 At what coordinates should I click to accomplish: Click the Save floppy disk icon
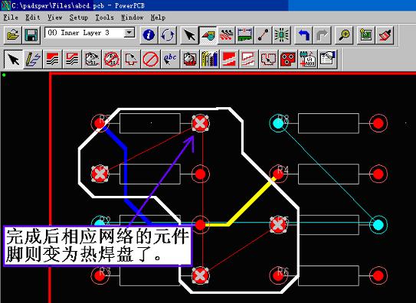(x=31, y=34)
